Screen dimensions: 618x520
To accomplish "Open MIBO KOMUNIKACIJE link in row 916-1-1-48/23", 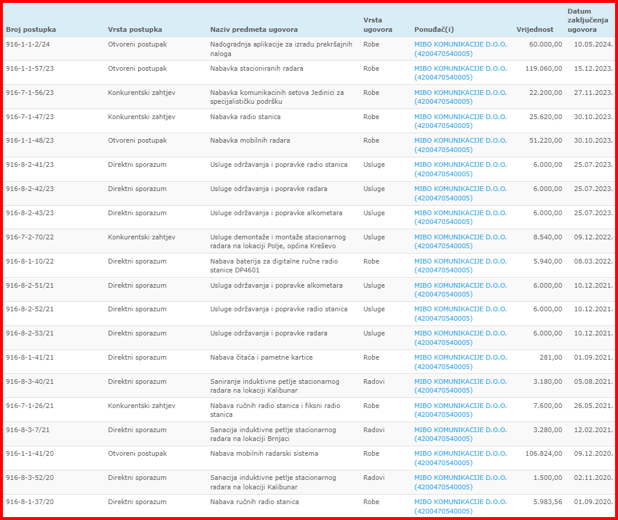I will tap(460, 145).
